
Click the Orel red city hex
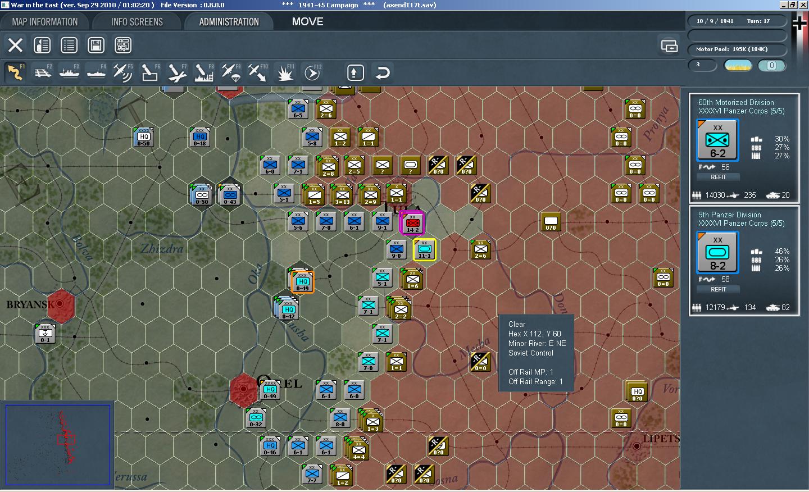tap(243, 389)
